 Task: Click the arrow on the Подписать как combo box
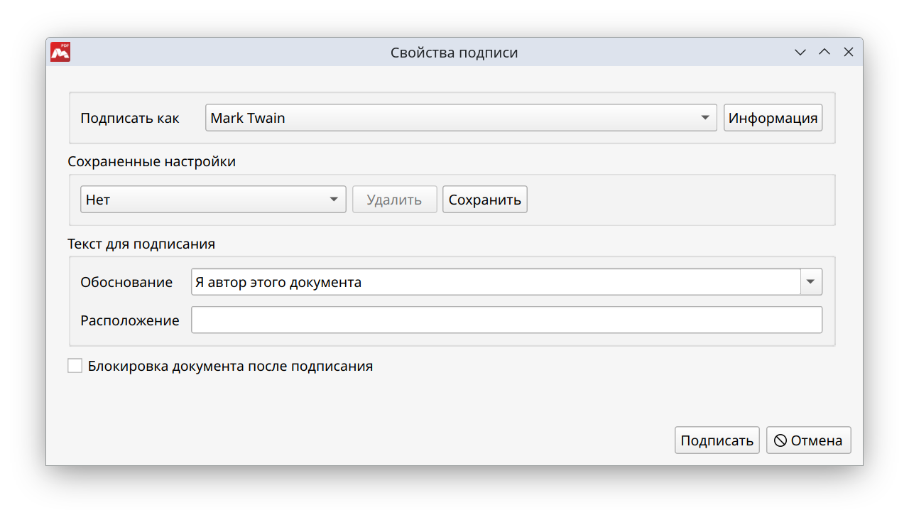click(705, 118)
